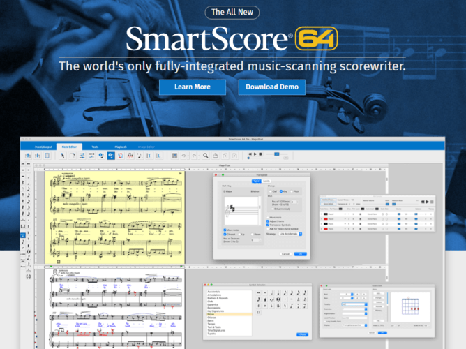Choose the Clef radio button
Image resolution: width=466 pixels, height=349 pixels.
click(271, 191)
